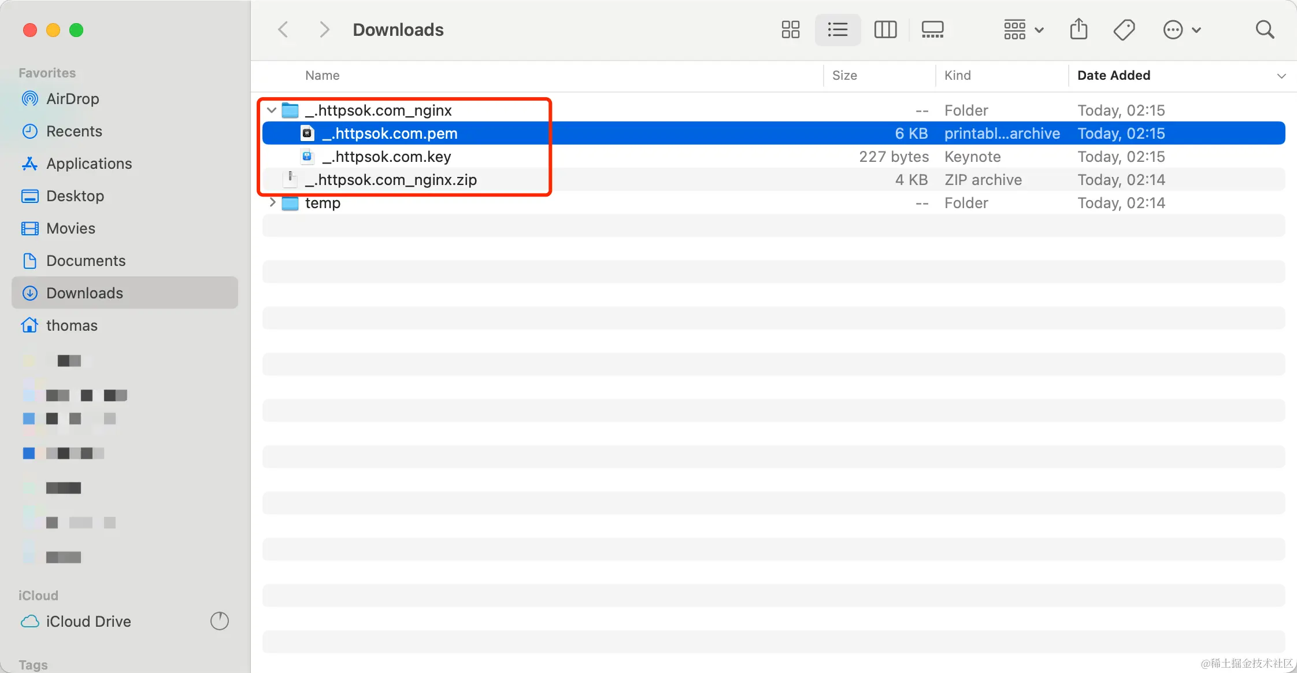Switch to icon grid view

point(790,29)
